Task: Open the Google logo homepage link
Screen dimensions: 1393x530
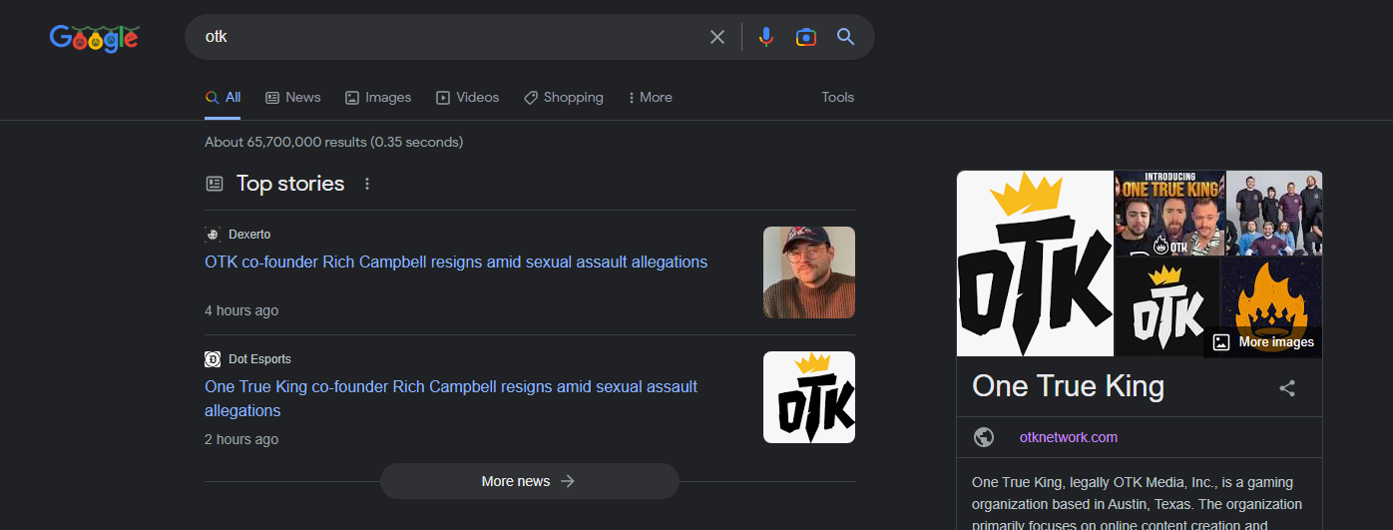Action: click(x=94, y=38)
